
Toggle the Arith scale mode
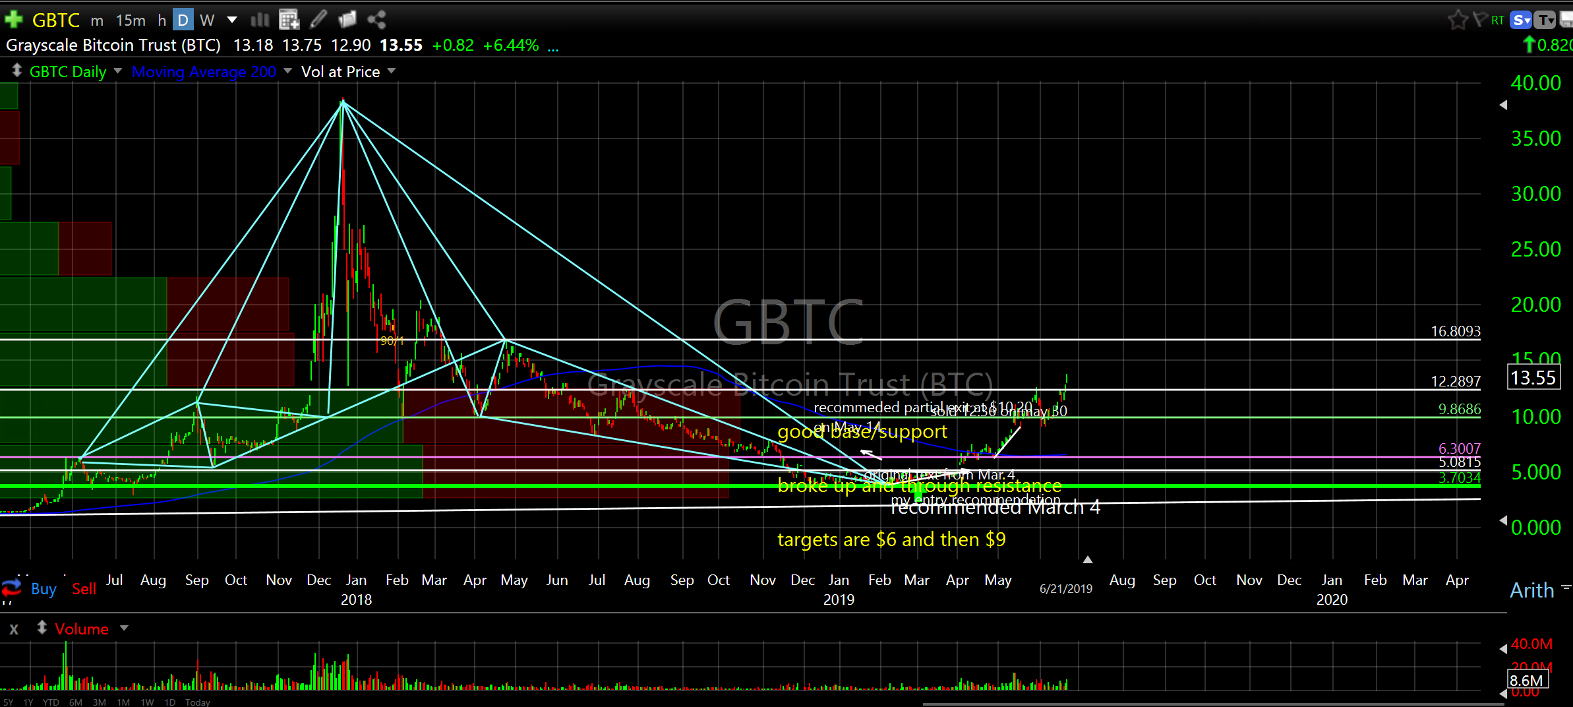click(1532, 590)
